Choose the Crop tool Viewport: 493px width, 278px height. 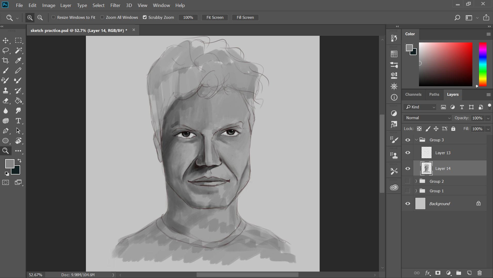point(5,60)
